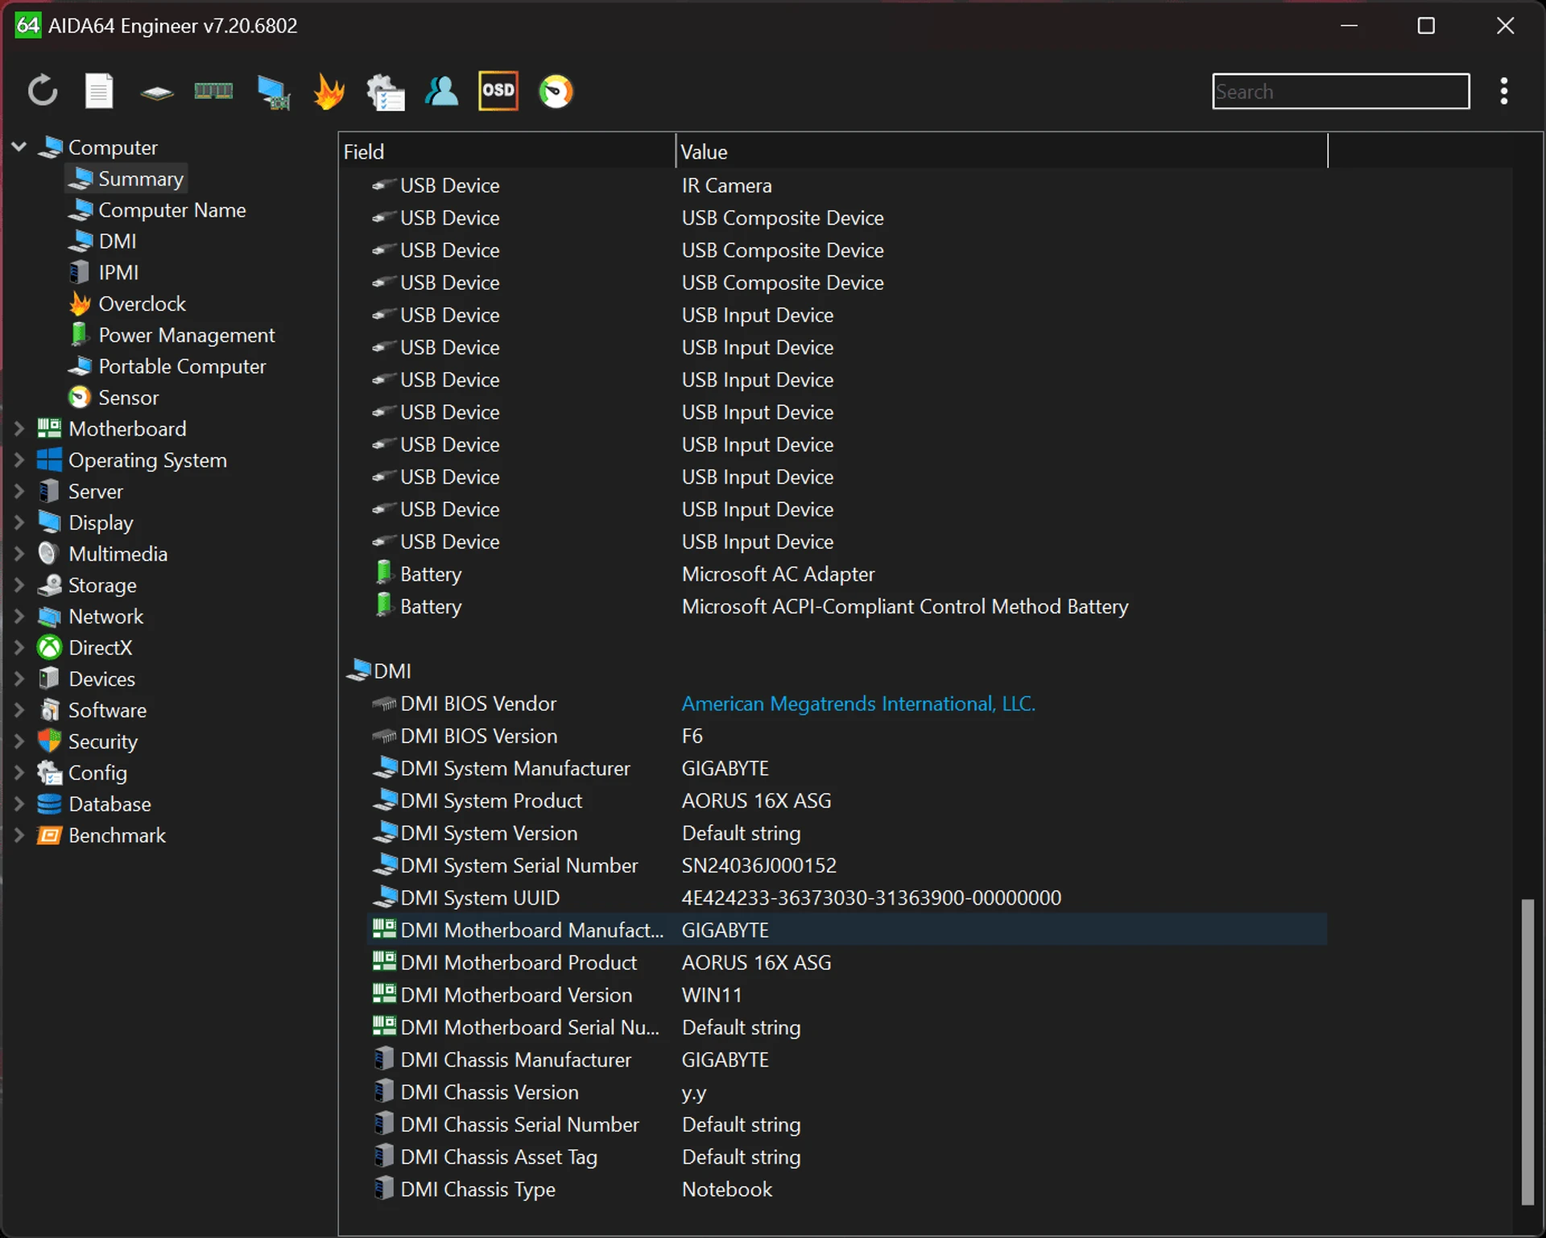The height and width of the screenshot is (1238, 1546).
Task: Click the Notebook chassis type value
Action: [x=726, y=1189]
